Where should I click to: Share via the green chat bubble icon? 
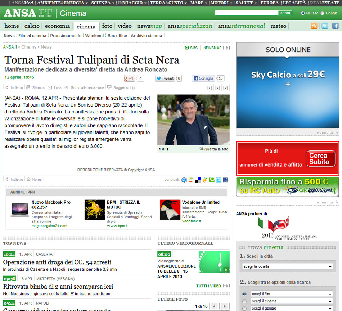point(212,180)
